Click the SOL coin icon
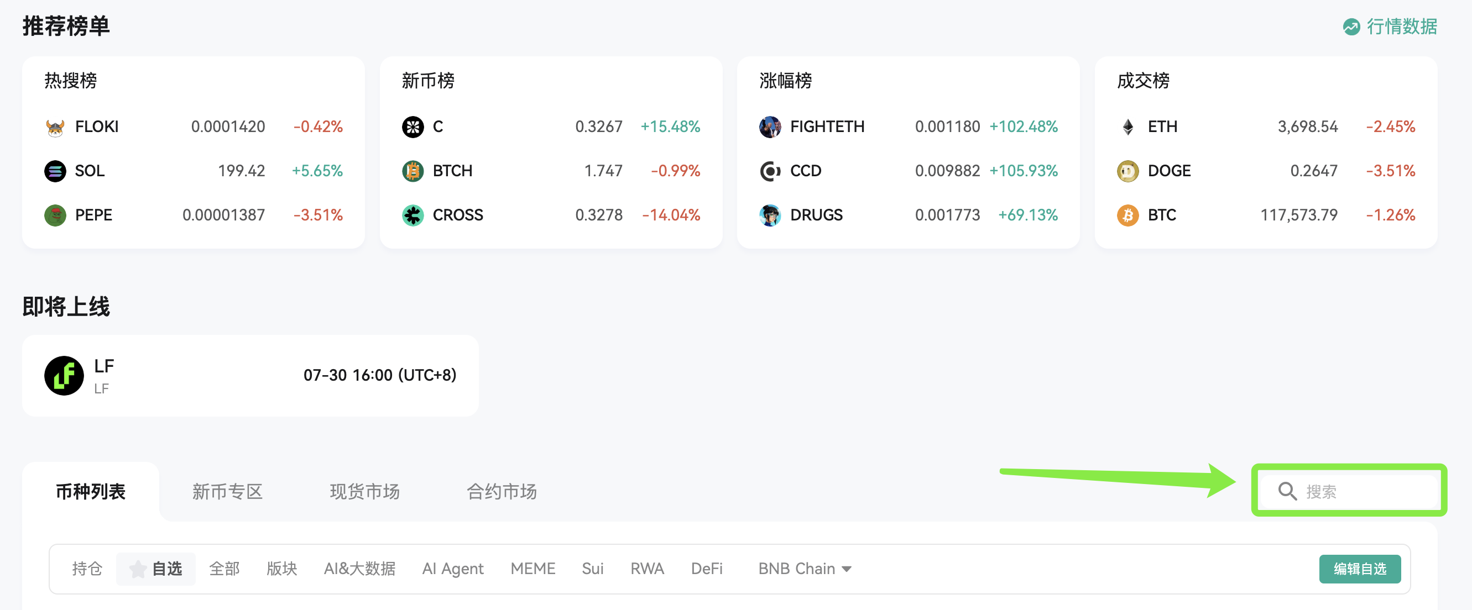Image resolution: width=1472 pixels, height=610 pixels. [x=55, y=171]
